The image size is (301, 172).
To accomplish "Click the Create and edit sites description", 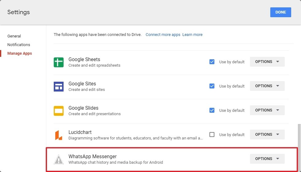I will click(87, 89).
